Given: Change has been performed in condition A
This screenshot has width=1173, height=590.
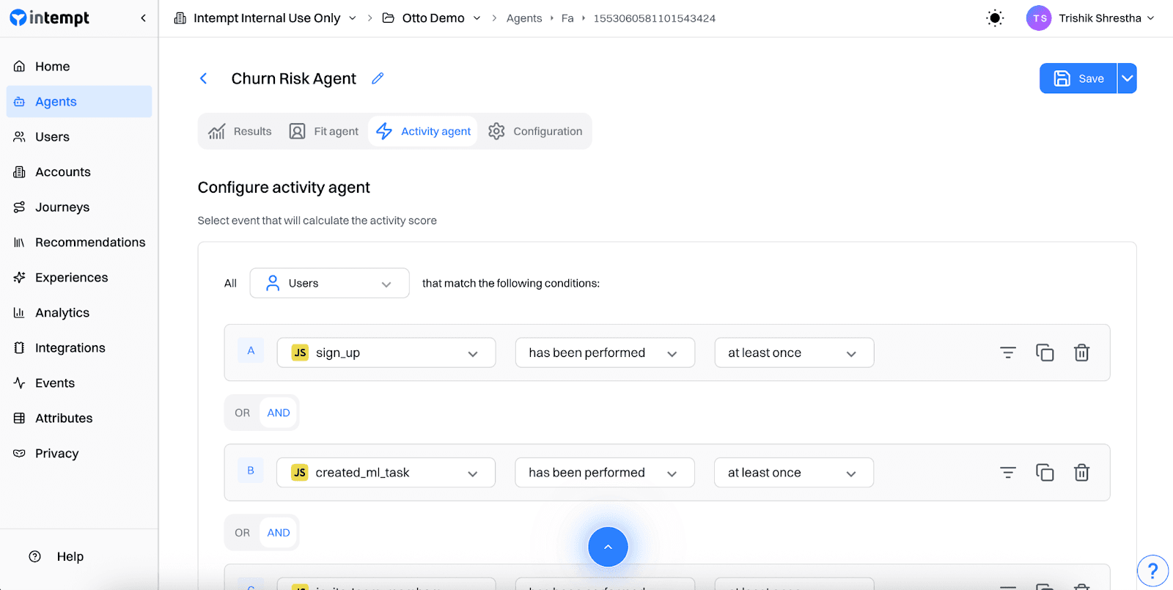Looking at the screenshot, I should tap(605, 353).
